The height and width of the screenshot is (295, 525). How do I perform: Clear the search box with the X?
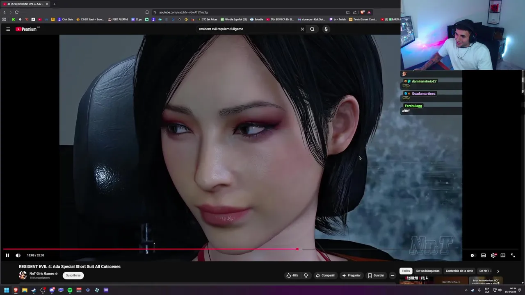pos(302,29)
